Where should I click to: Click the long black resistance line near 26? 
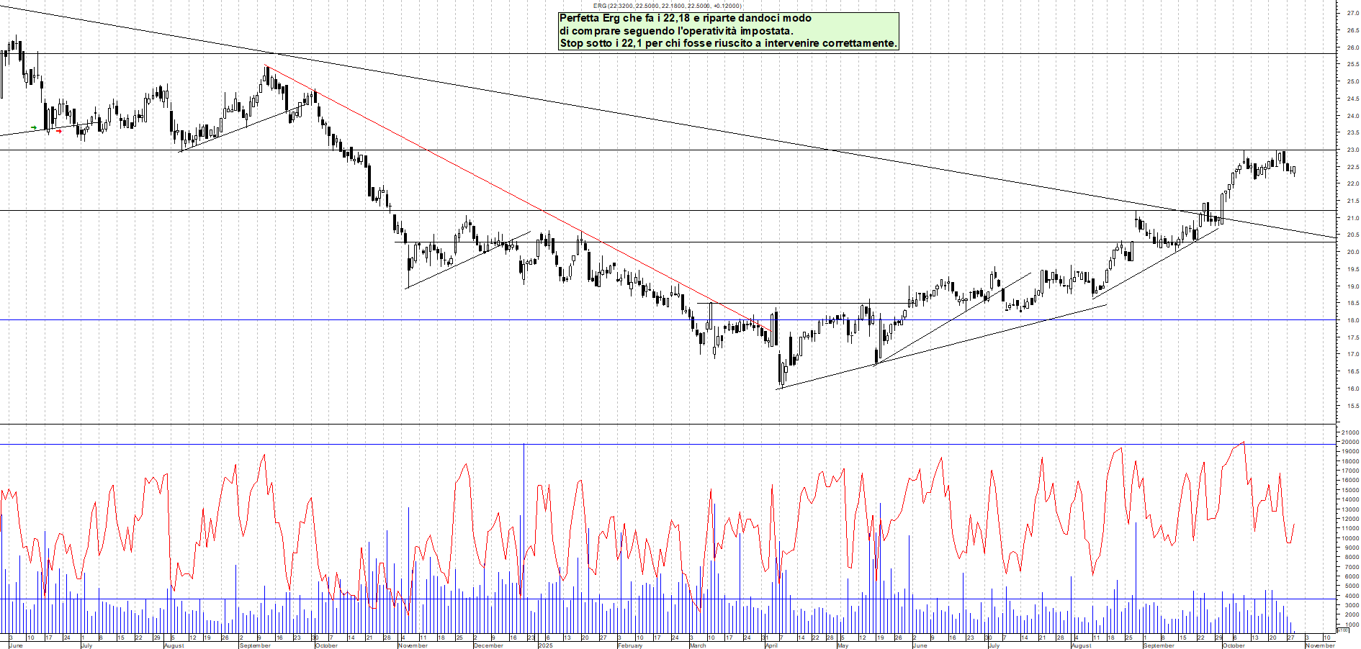point(648,53)
